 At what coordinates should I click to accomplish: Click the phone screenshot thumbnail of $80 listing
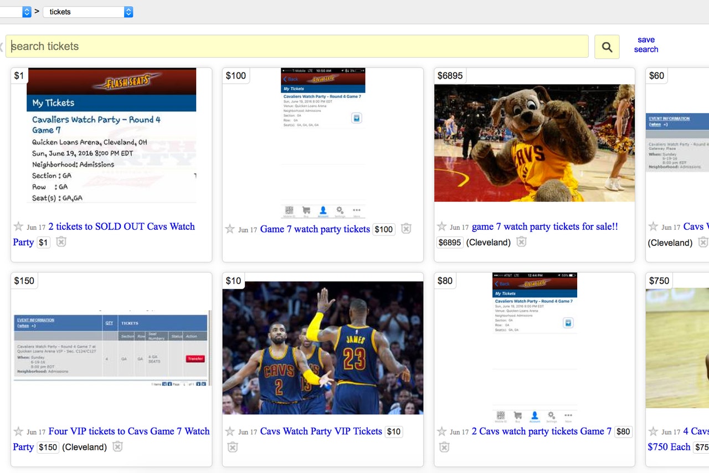(535, 348)
